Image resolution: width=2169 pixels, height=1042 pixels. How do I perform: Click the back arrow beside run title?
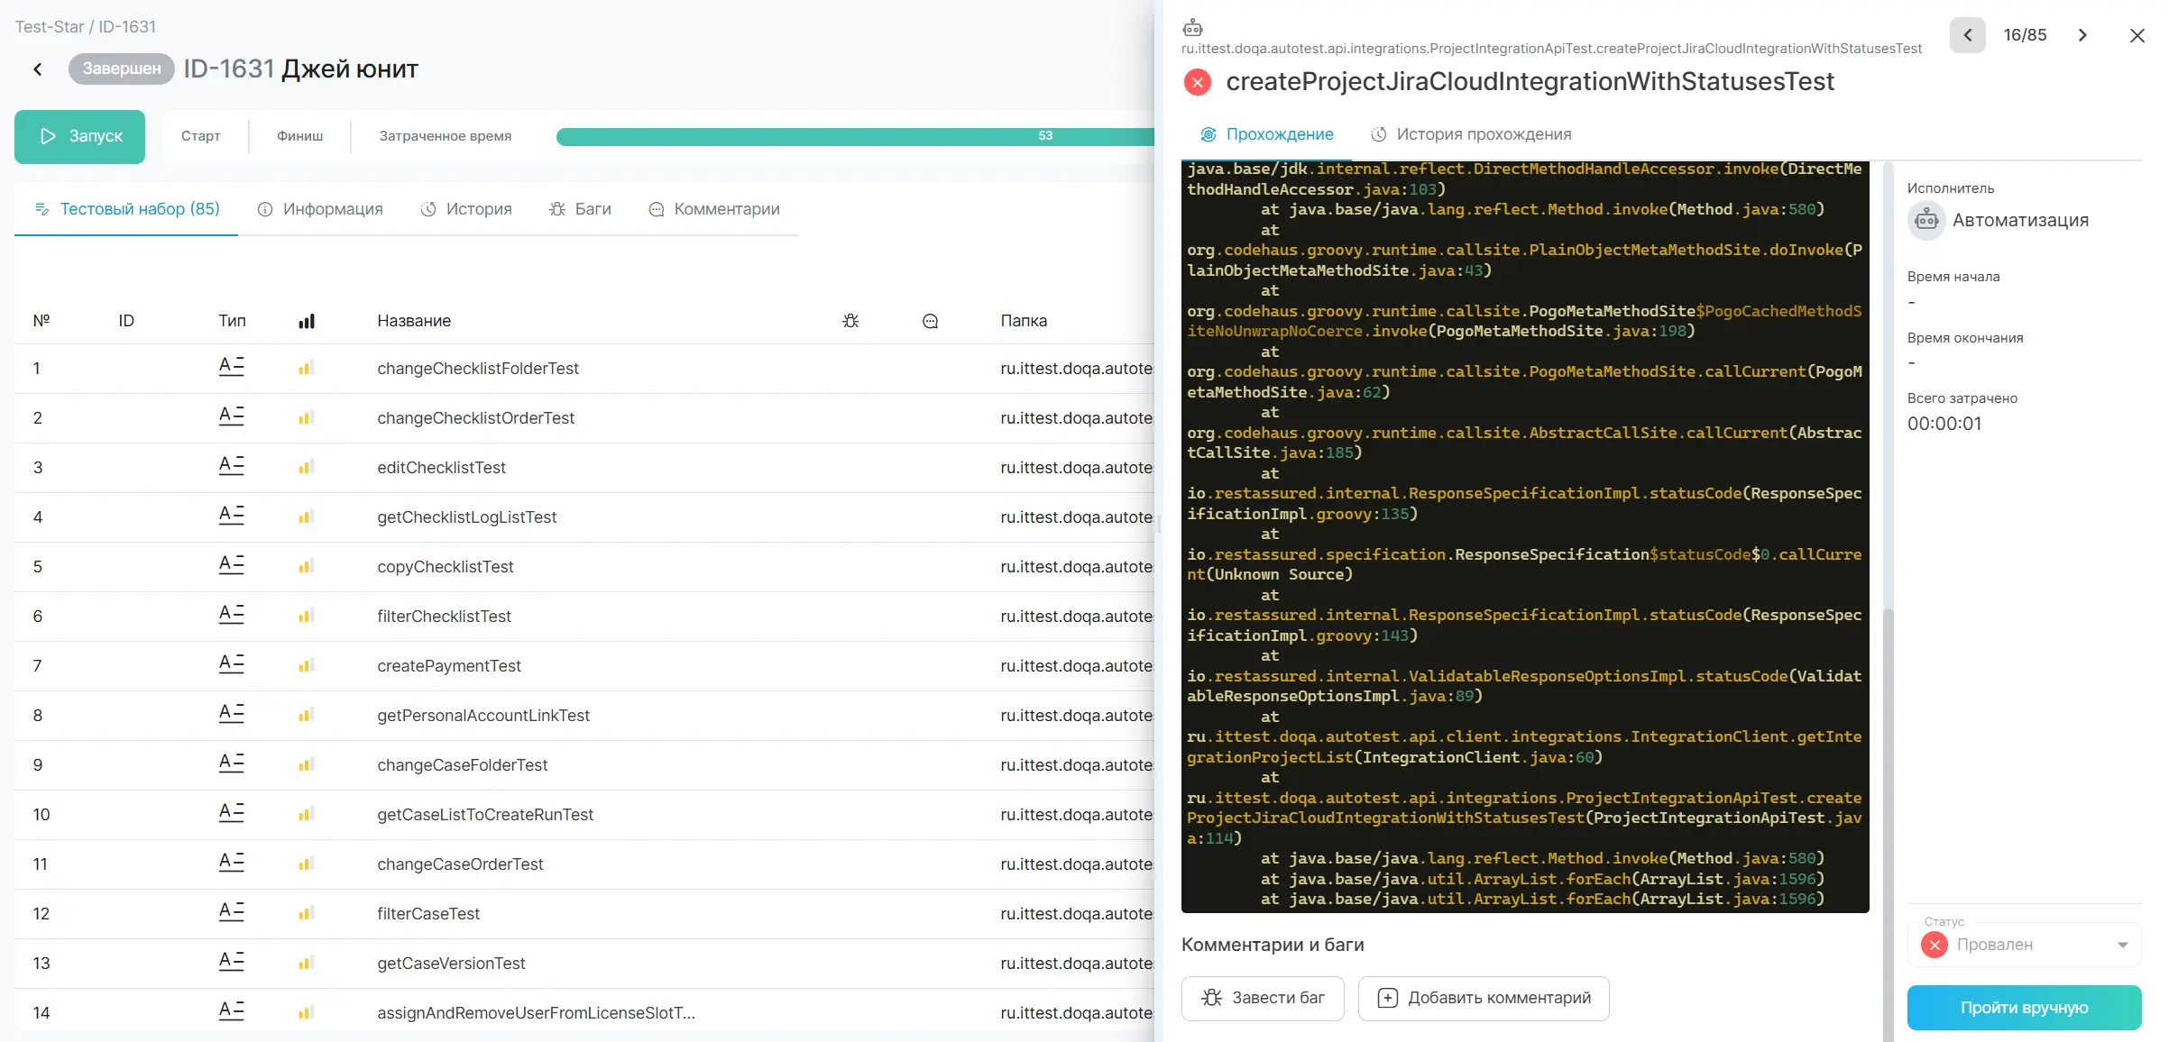(38, 69)
